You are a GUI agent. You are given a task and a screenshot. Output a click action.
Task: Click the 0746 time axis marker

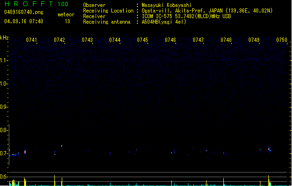click(x=170, y=40)
